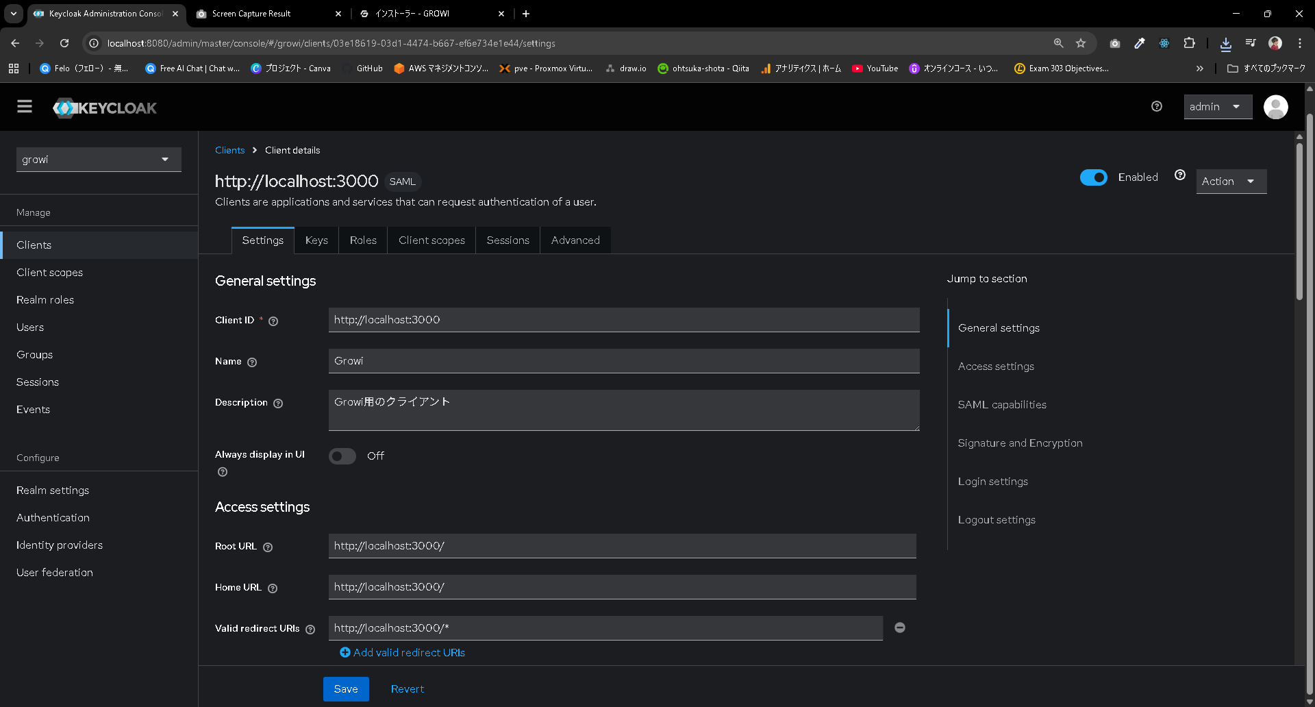Go to Clients breadcrumb link
The width and height of the screenshot is (1315, 707).
coord(229,150)
